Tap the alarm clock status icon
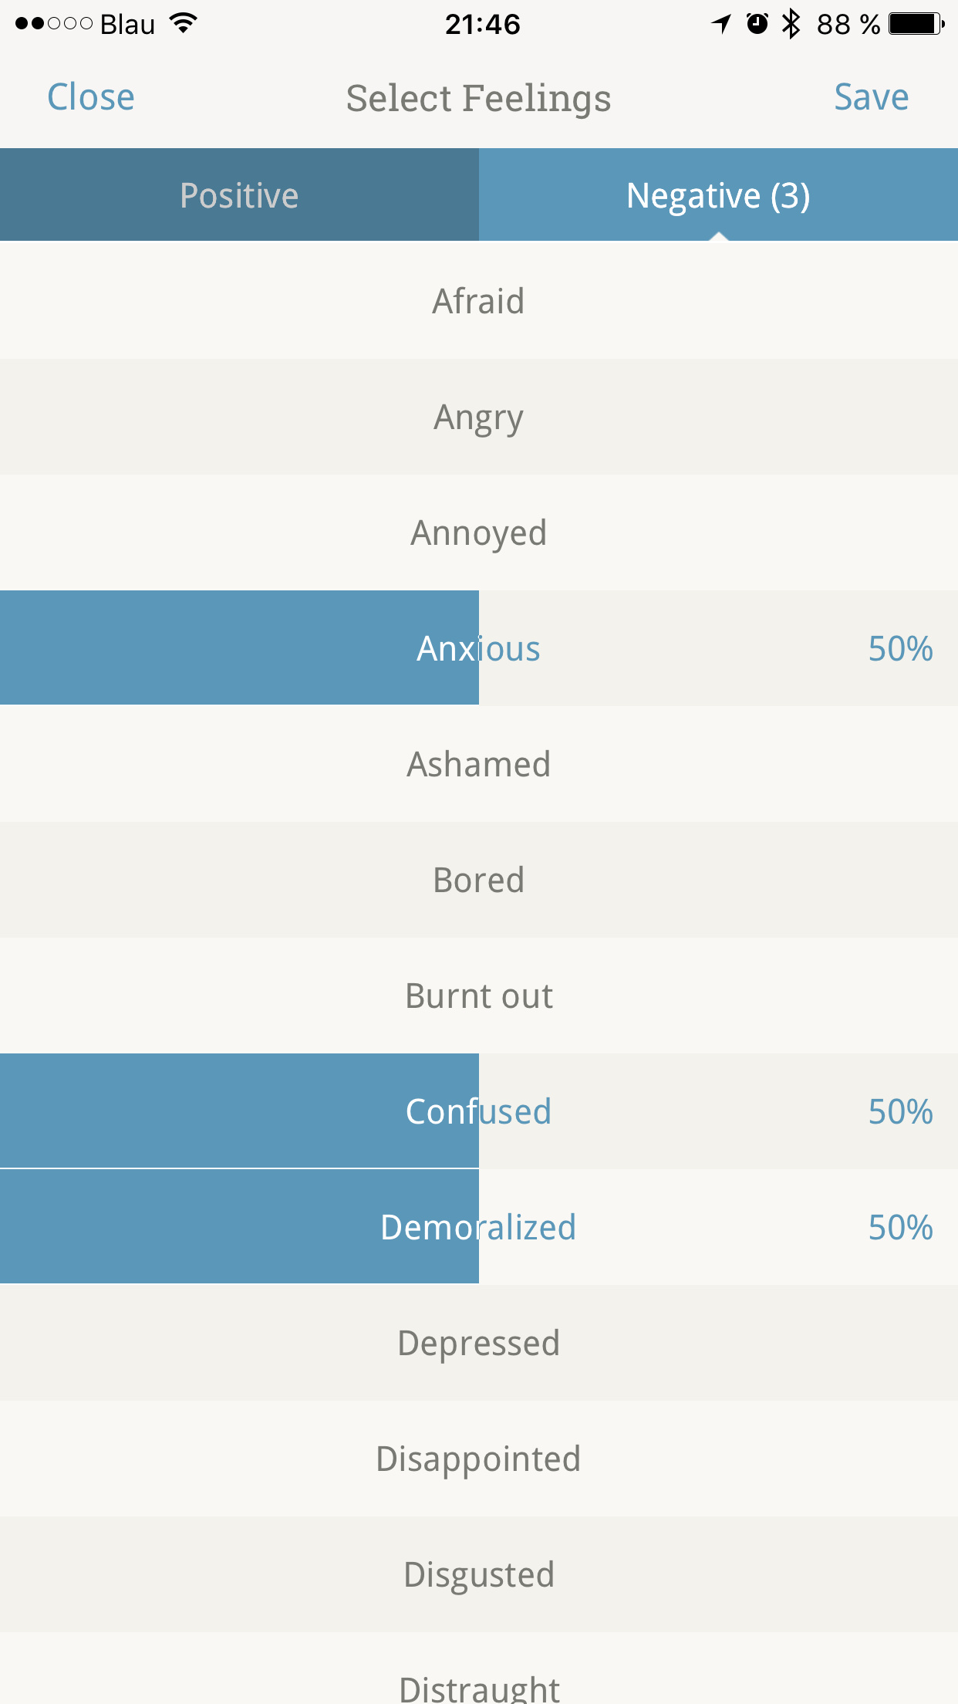 (x=757, y=24)
